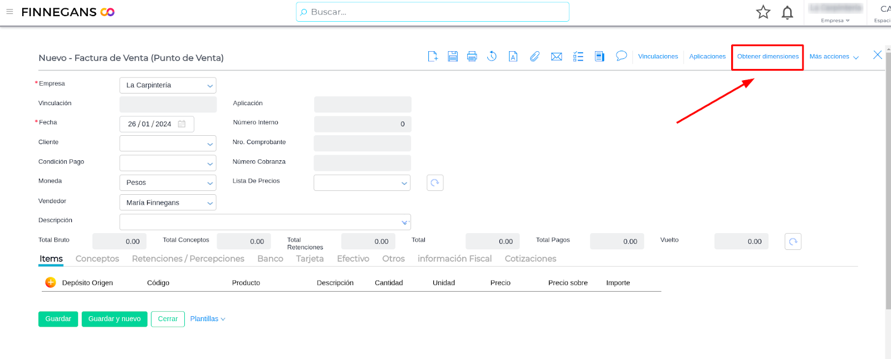Click the Guardar y nuevo button

coord(114,319)
